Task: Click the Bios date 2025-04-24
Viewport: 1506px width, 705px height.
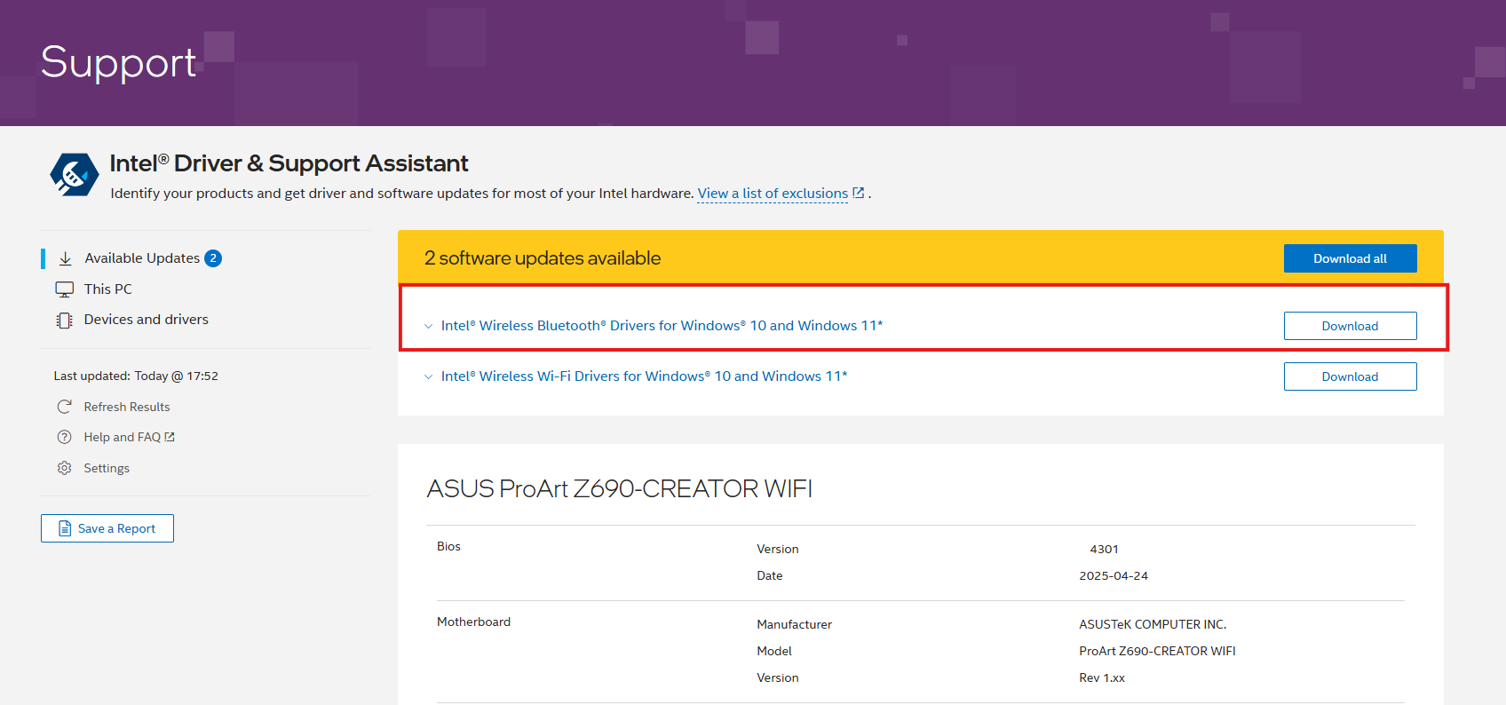Action: click(x=1114, y=576)
